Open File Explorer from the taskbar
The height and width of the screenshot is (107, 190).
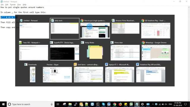click(x=70, y=104)
